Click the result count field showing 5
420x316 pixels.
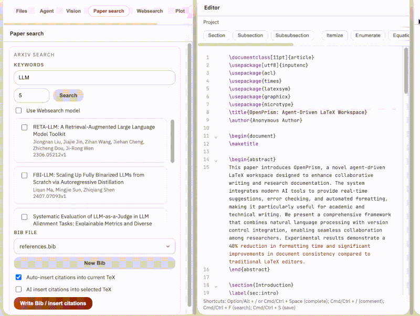click(x=31, y=96)
